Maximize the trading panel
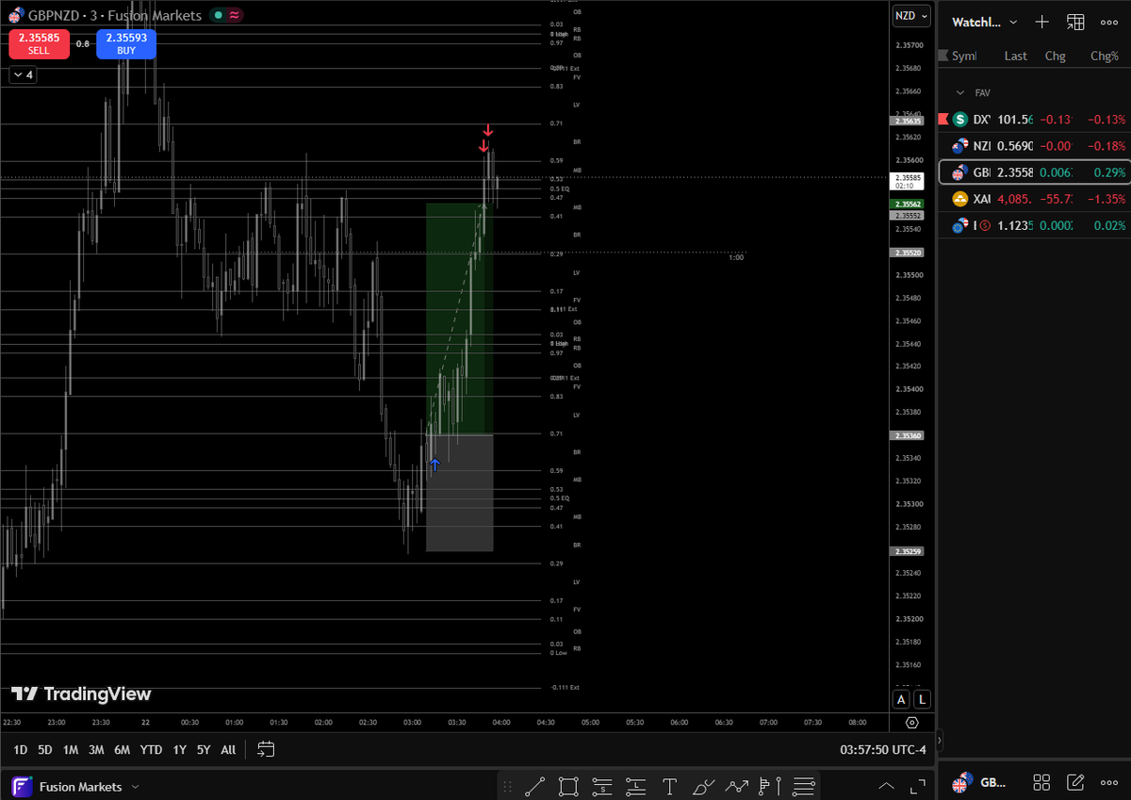 pyautogui.click(x=917, y=786)
